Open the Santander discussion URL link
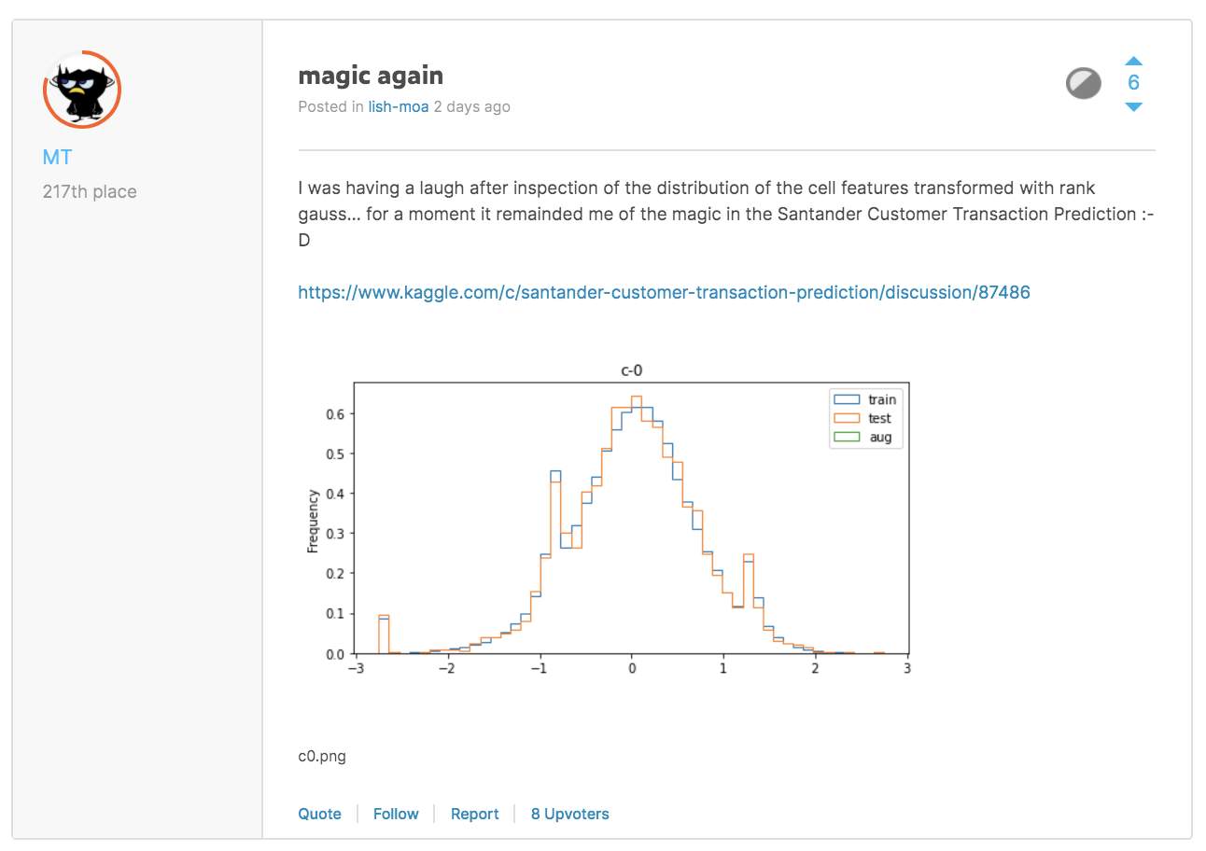Viewport: 1206px width, 851px height. (x=664, y=291)
